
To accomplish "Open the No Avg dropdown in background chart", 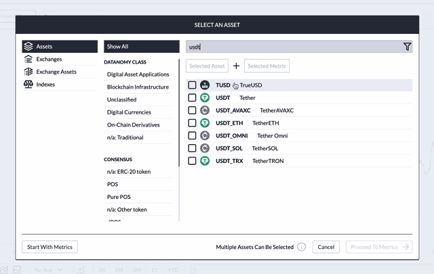I will [x=49, y=270].
